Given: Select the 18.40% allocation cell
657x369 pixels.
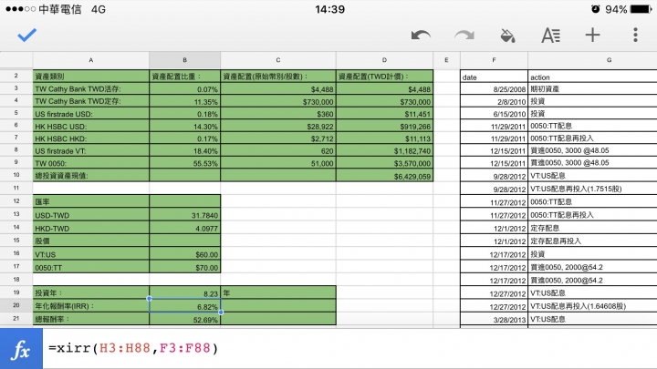Looking at the screenshot, I should coord(184,150).
